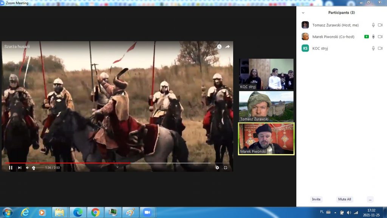The height and width of the screenshot is (218, 387).
Task: Open the video player settings gear
Action: (x=217, y=168)
